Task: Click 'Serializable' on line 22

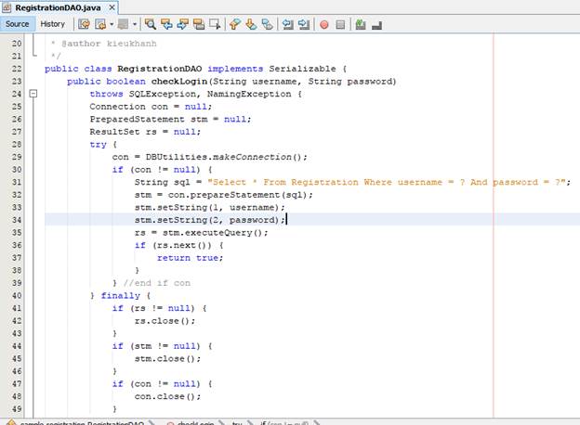Action: click(303, 69)
